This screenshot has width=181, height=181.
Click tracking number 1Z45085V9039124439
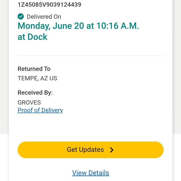[x=49, y=5]
